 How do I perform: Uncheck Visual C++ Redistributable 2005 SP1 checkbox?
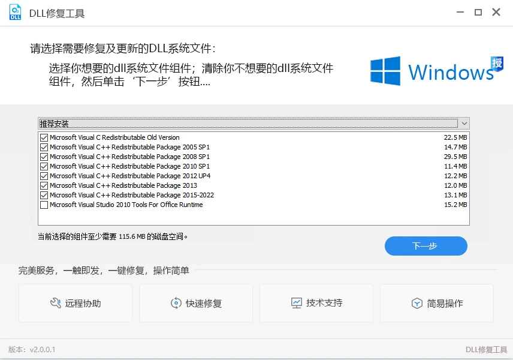[x=44, y=147]
